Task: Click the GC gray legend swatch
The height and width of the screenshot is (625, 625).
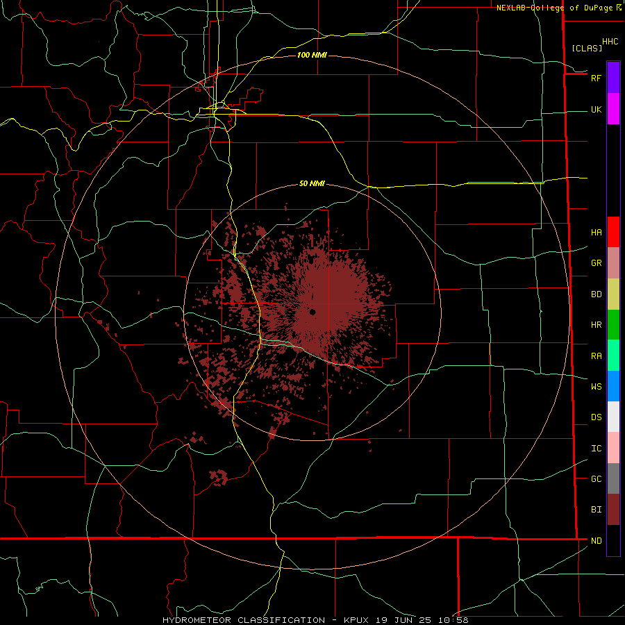Action: coord(613,478)
